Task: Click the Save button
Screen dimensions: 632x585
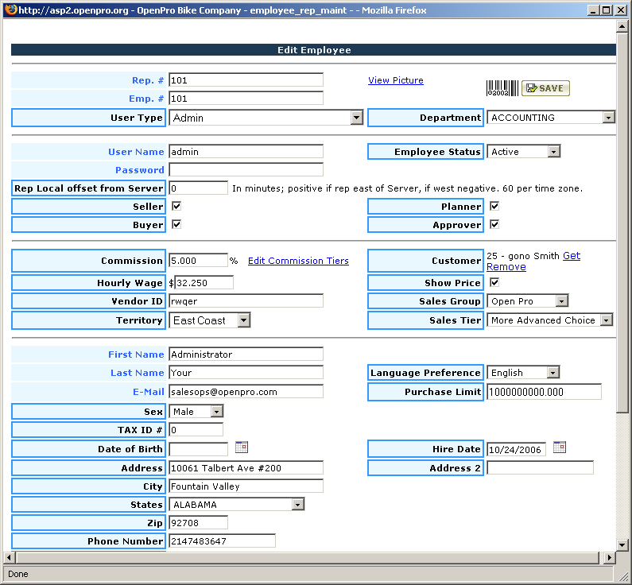Action: coord(545,88)
